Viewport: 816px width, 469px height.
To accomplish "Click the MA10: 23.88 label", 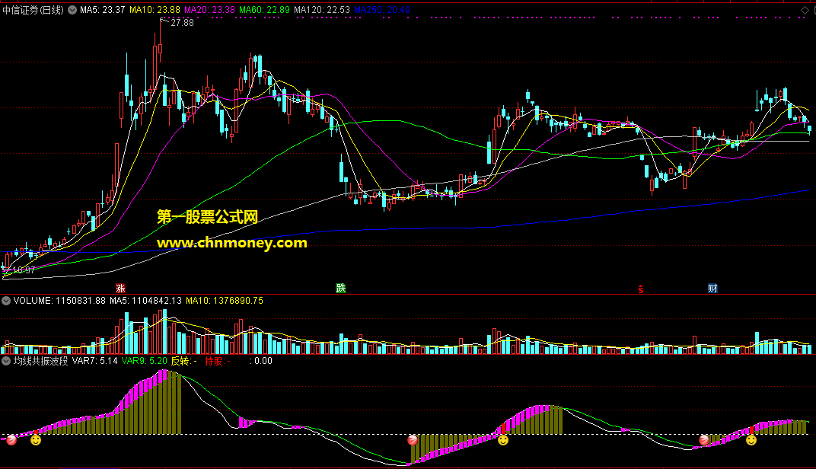I will [x=155, y=10].
